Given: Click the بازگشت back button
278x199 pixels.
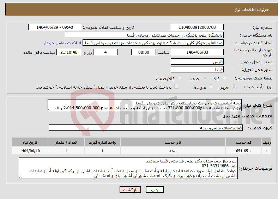Looking at the screenshot, I should point(130,190).
